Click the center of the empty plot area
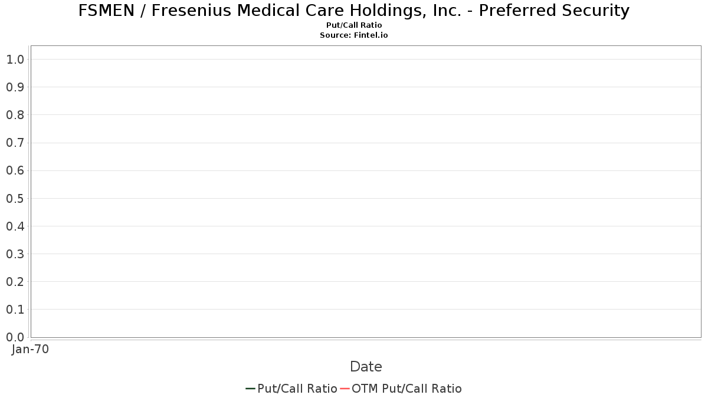Viewport: 708px width, 398px height. [366, 192]
